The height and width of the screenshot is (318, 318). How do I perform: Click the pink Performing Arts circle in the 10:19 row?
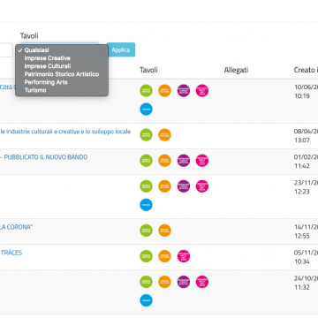pyautogui.click(x=202, y=90)
